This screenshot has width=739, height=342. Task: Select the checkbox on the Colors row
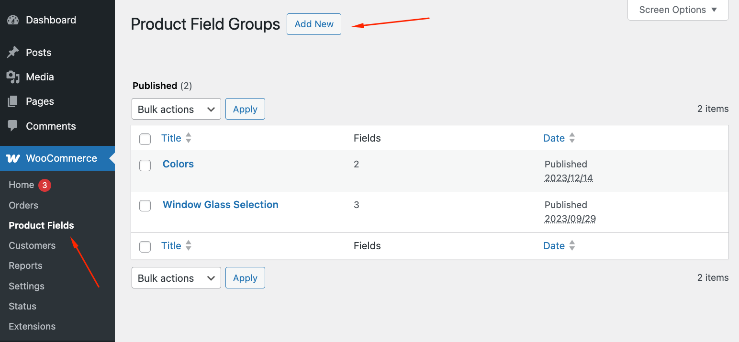pyautogui.click(x=145, y=165)
